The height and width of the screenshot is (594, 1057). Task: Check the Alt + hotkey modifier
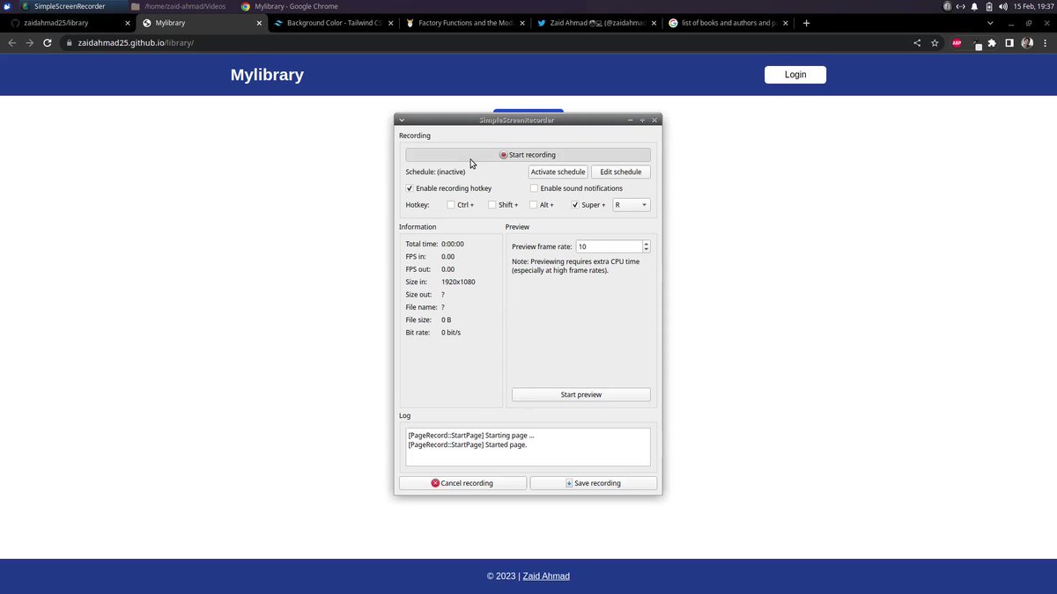[x=534, y=205]
